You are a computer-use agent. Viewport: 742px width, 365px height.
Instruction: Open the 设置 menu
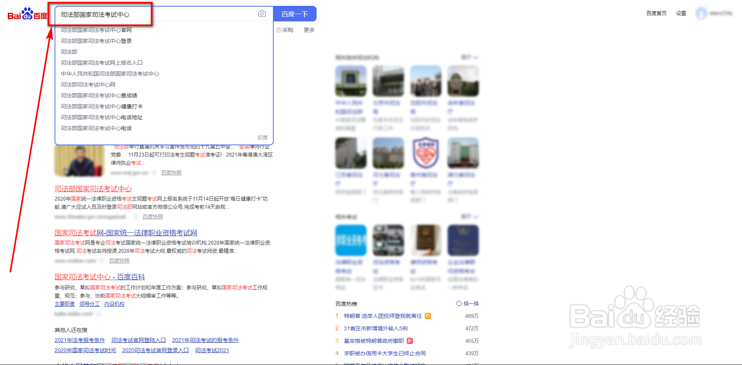(681, 13)
